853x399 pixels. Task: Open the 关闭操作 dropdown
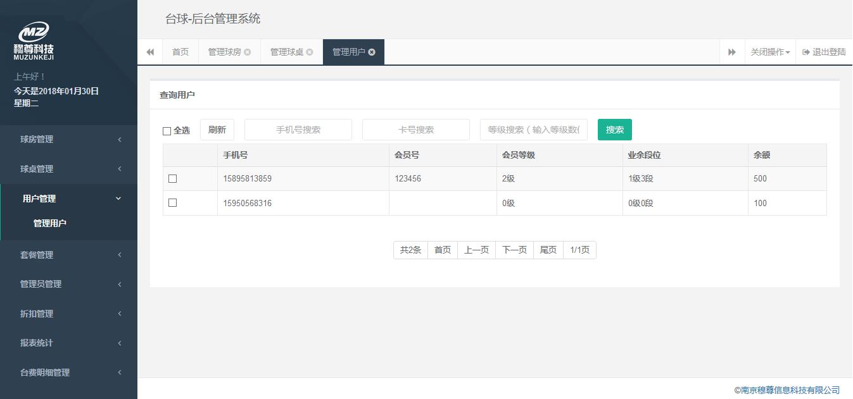click(x=769, y=52)
